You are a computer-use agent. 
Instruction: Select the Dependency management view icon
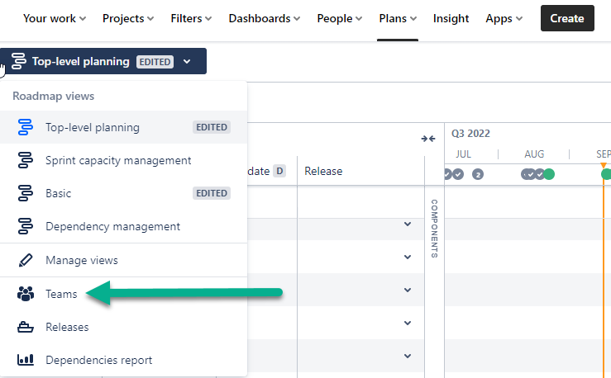(x=25, y=226)
